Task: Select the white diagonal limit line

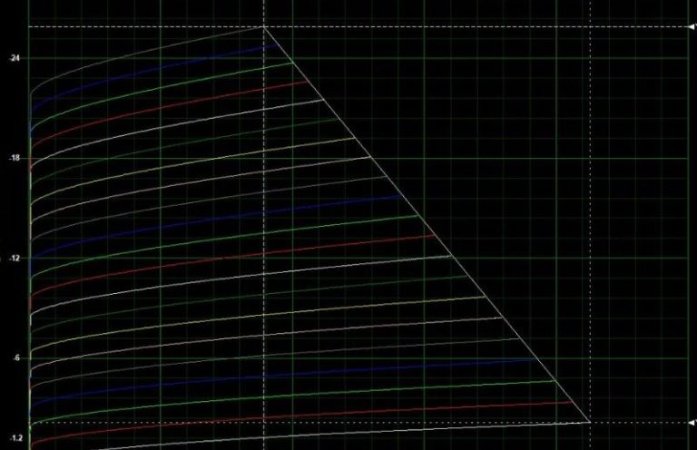Action: click(x=427, y=224)
